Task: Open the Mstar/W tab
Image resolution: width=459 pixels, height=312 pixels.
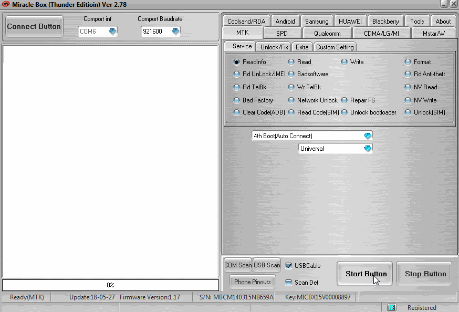Action: click(434, 34)
